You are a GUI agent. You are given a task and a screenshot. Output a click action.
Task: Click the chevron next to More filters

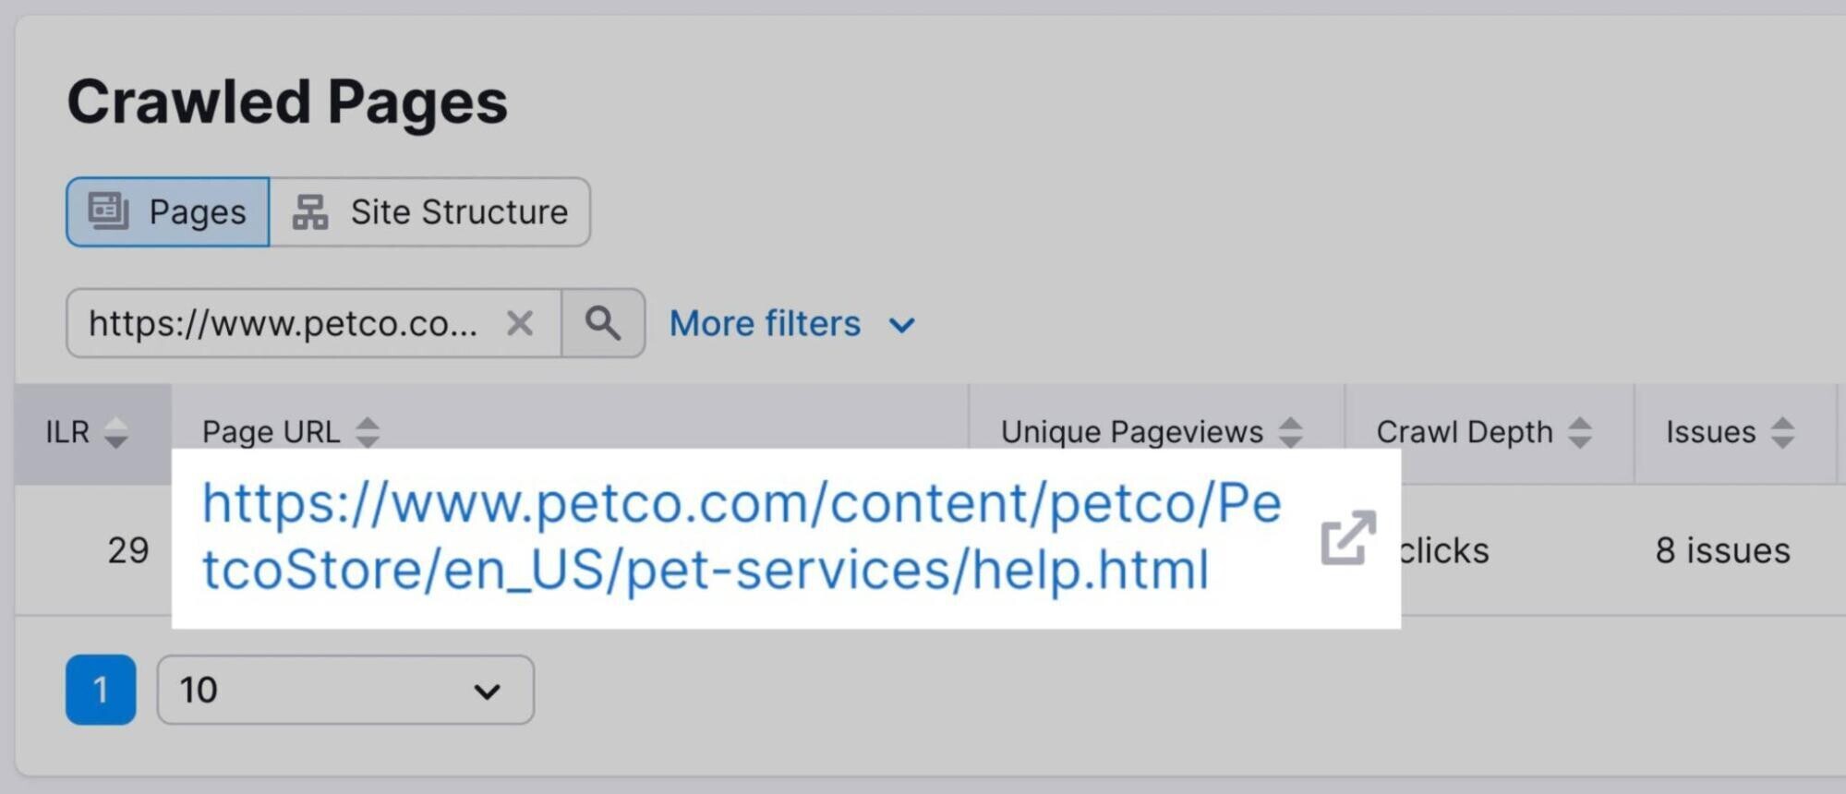902,325
